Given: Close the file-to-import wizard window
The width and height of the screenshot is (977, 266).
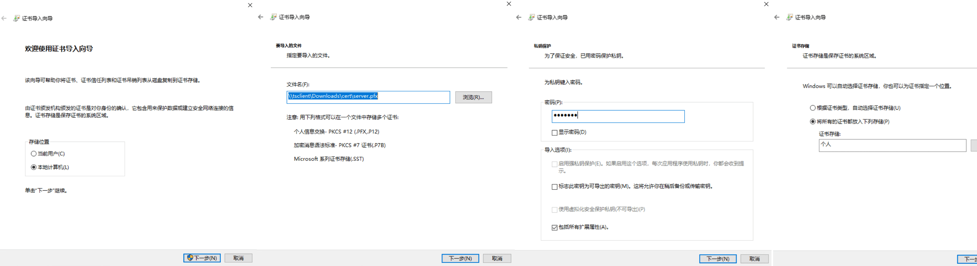Looking at the screenshot, I should [x=509, y=4].
